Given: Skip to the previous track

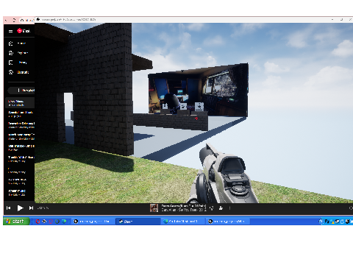Looking at the screenshot, I should [9, 208].
